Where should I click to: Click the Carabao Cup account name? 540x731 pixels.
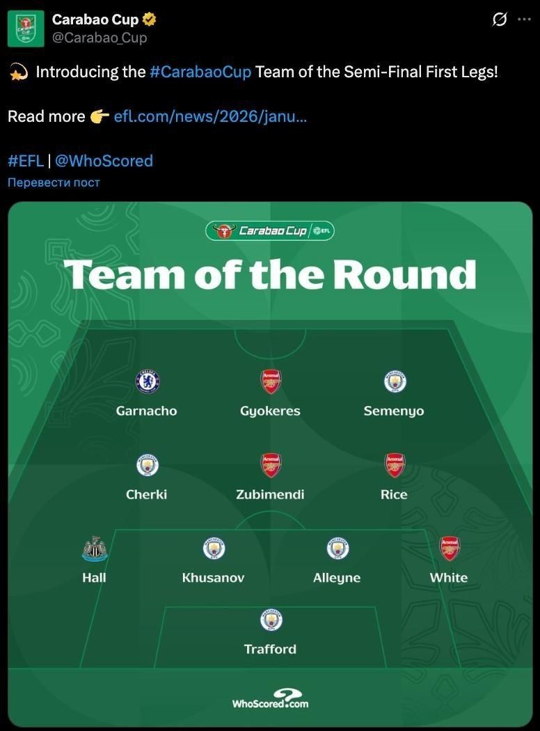(x=95, y=19)
